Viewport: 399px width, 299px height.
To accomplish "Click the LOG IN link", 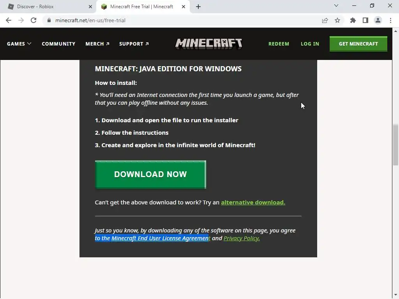I will point(310,44).
